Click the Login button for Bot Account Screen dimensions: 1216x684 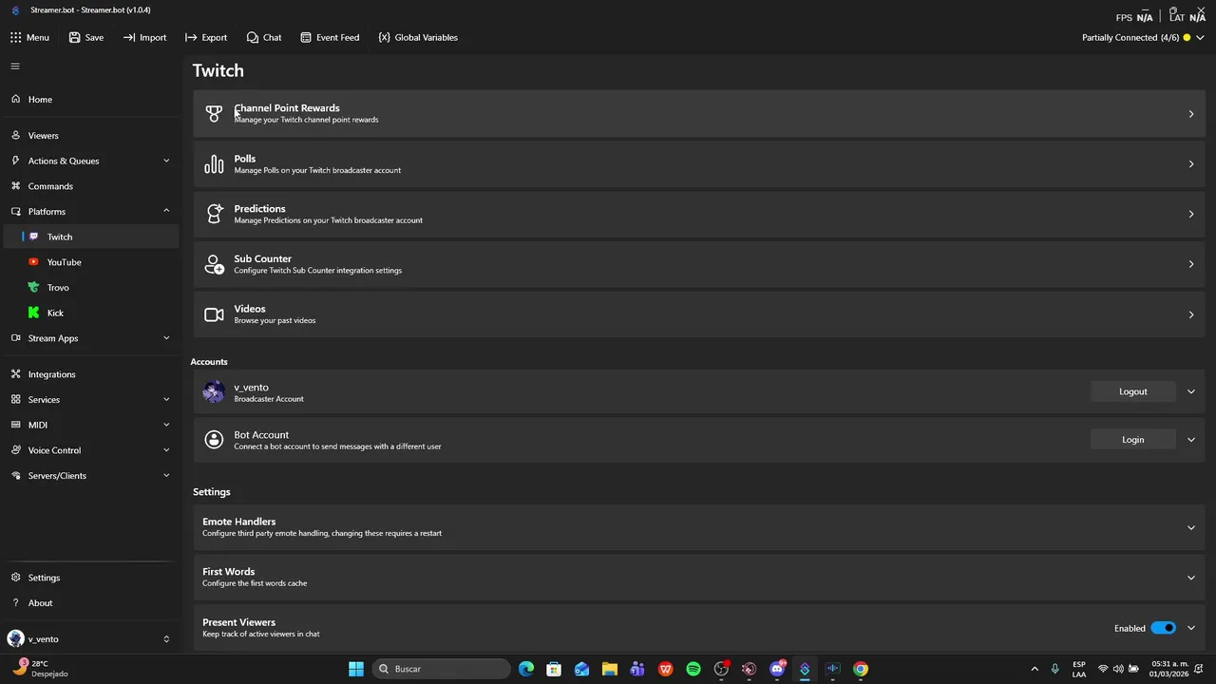(x=1133, y=440)
